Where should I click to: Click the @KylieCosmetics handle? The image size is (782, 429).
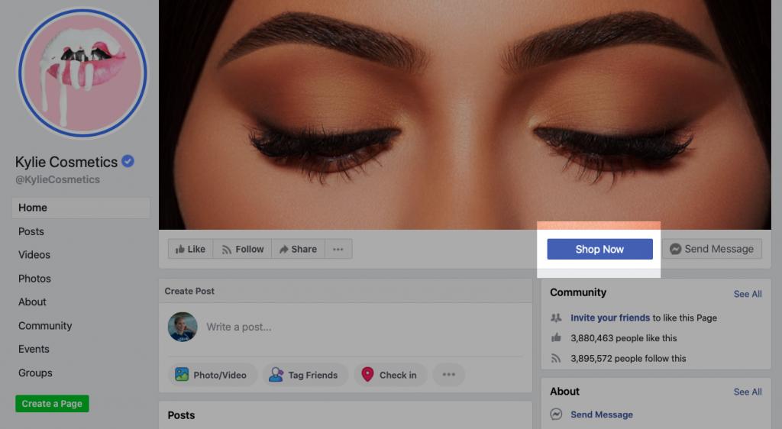pyautogui.click(x=57, y=180)
